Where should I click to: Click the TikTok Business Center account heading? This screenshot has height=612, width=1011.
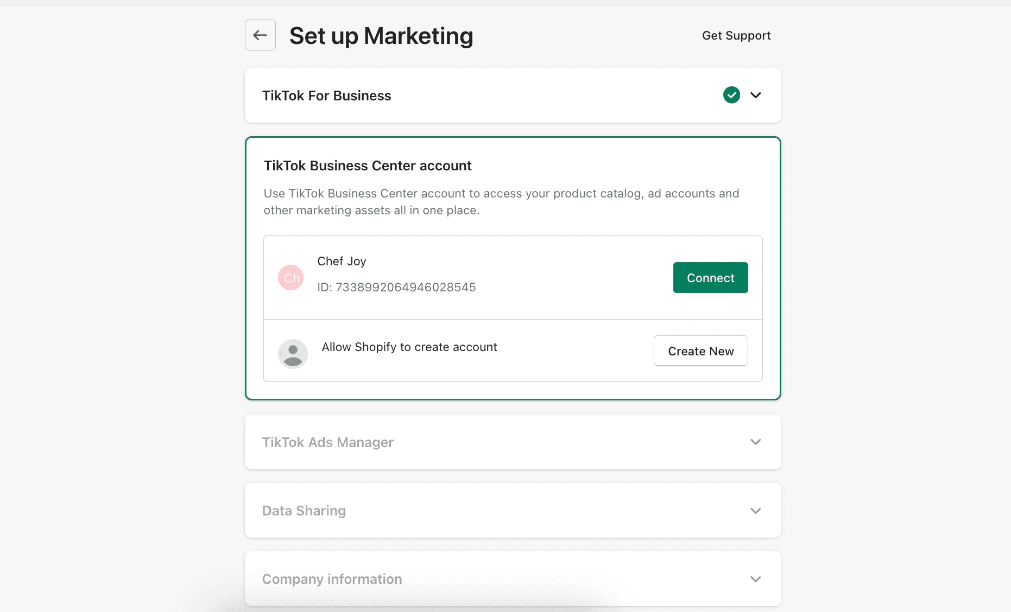(368, 165)
